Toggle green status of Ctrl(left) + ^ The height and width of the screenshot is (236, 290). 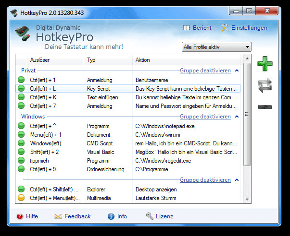[21, 126]
